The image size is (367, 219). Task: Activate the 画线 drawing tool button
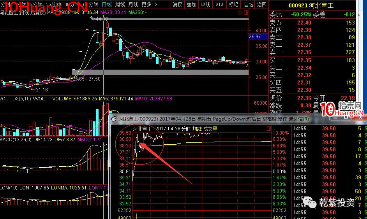205,4
